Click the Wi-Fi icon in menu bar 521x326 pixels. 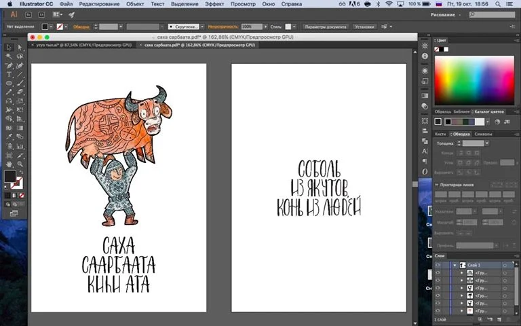(389, 4)
